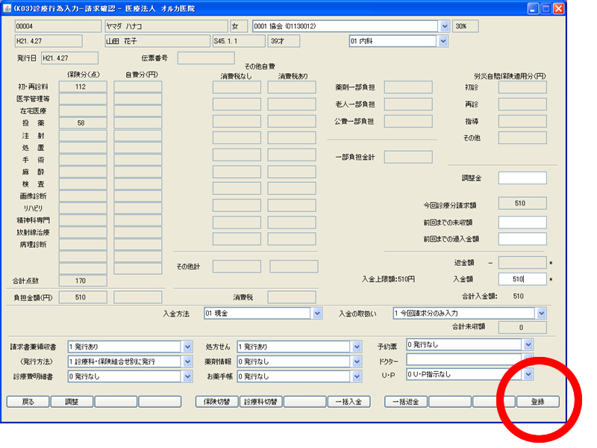Open the 入金方法 dropdown showing 01 現金
Screen dimensions: 597x448
317,314
